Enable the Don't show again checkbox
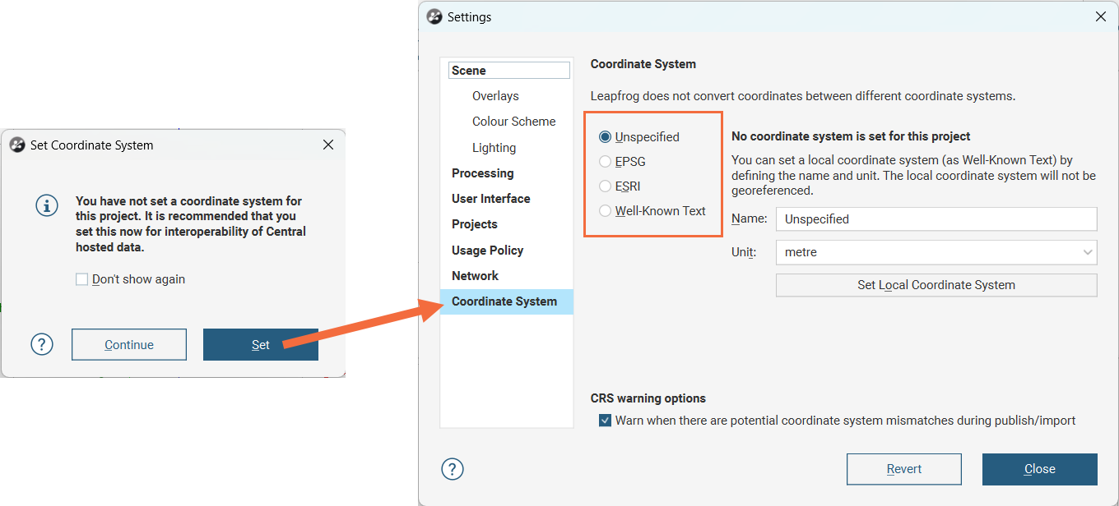 click(82, 279)
